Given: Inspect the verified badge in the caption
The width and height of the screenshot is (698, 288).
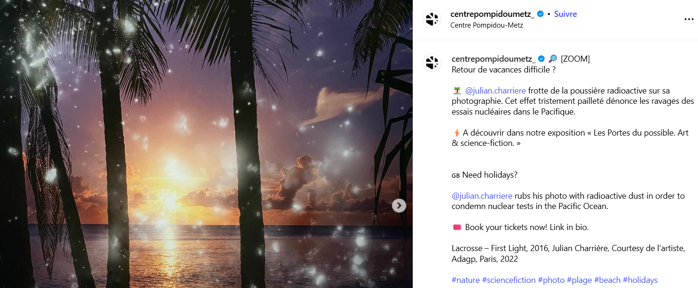Looking at the screenshot, I should point(541,59).
